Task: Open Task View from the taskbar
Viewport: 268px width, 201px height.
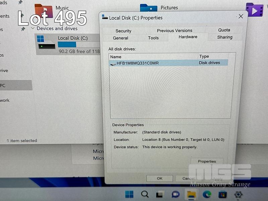Action: click(160, 194)
